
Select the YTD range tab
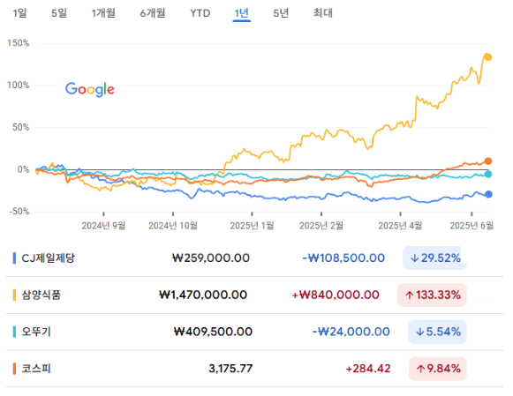tap(200, 13)
